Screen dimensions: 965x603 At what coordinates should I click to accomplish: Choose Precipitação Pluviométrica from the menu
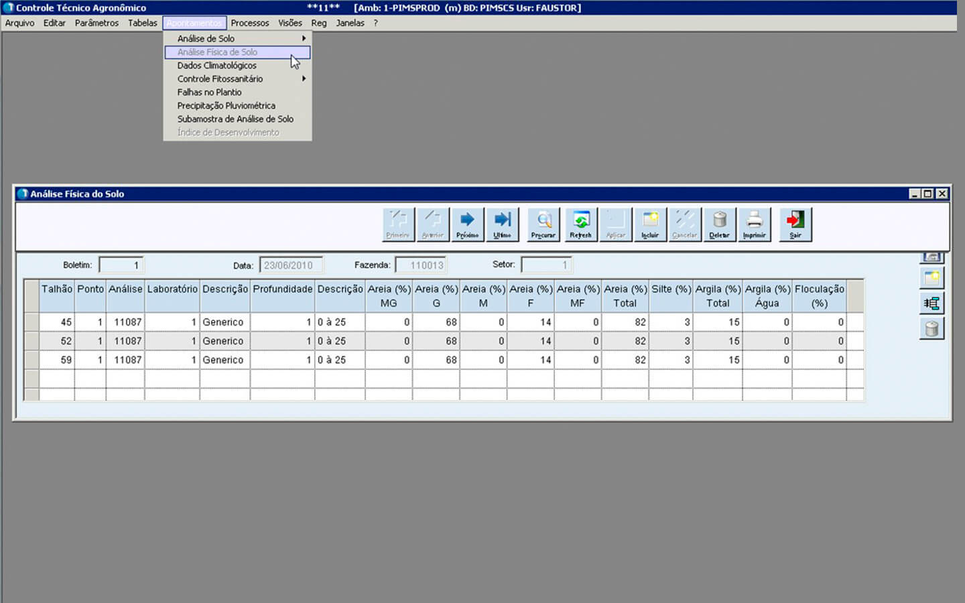(226, 106)
